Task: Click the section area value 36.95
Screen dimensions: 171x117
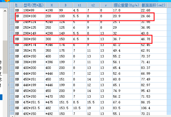Action: tap(145, 28)
